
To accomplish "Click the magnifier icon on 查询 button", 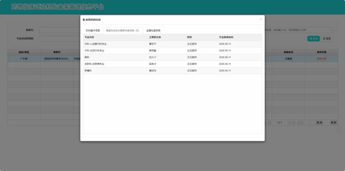I will pyautogui.click(x=311, y=38).
